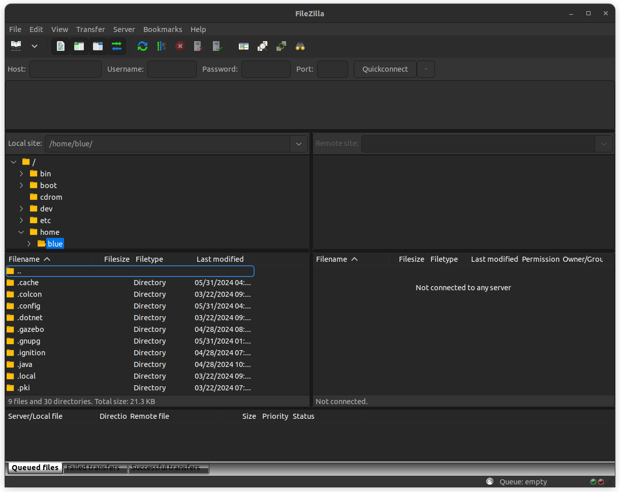The height and width of the screenshot is (492, 620).
Task: Click the speed limits icon in status bar
Action: pyautogui.click(x=490, y=482)
